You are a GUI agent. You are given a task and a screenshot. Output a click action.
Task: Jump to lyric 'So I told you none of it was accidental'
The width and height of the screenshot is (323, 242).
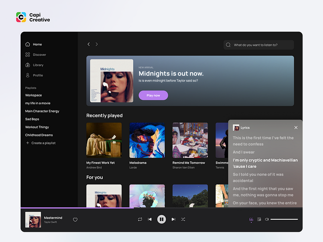[258, 177]
